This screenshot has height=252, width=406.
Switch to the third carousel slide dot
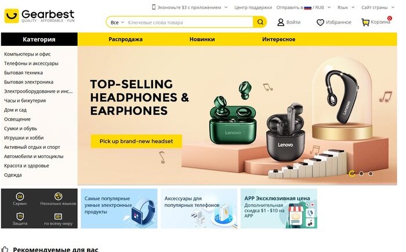[x=371, y=174]
